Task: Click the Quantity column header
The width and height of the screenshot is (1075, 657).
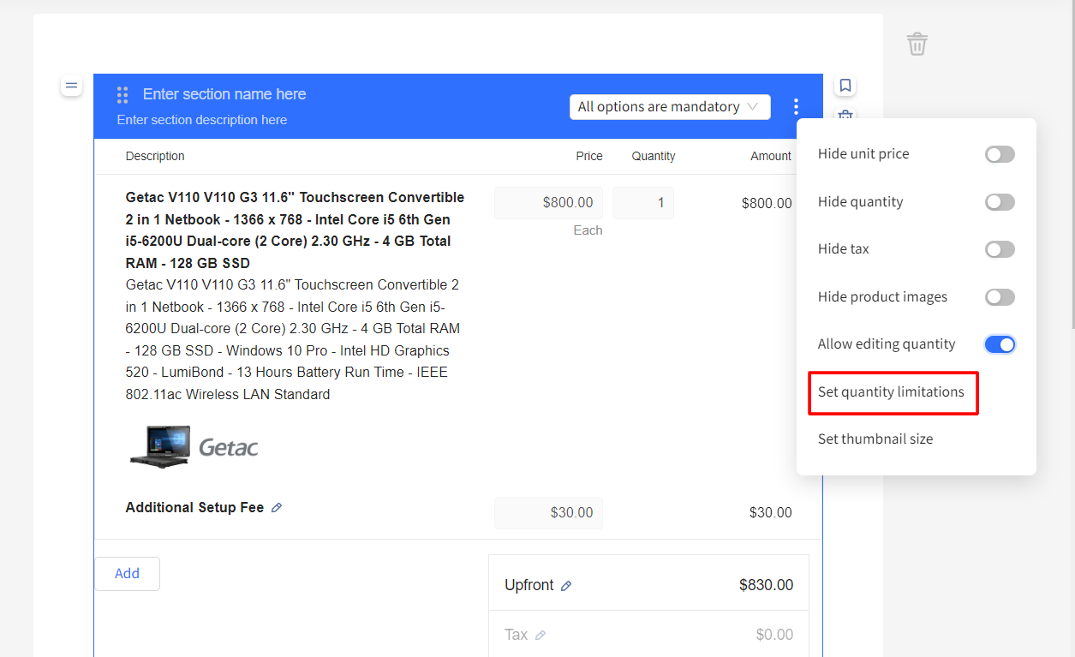Action: (x=654, y=156)
